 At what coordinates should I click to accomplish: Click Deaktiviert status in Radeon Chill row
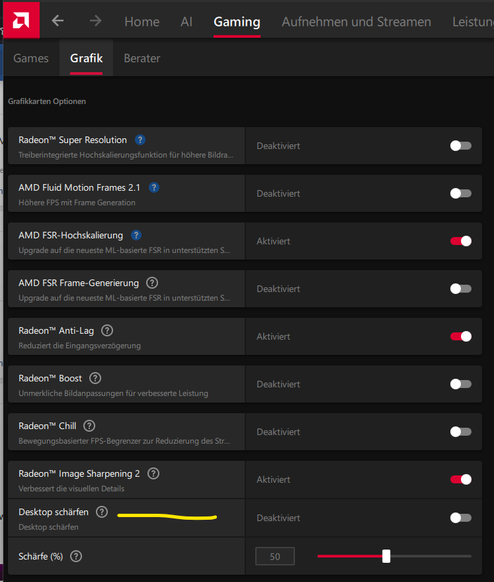(x=278, y=432)
